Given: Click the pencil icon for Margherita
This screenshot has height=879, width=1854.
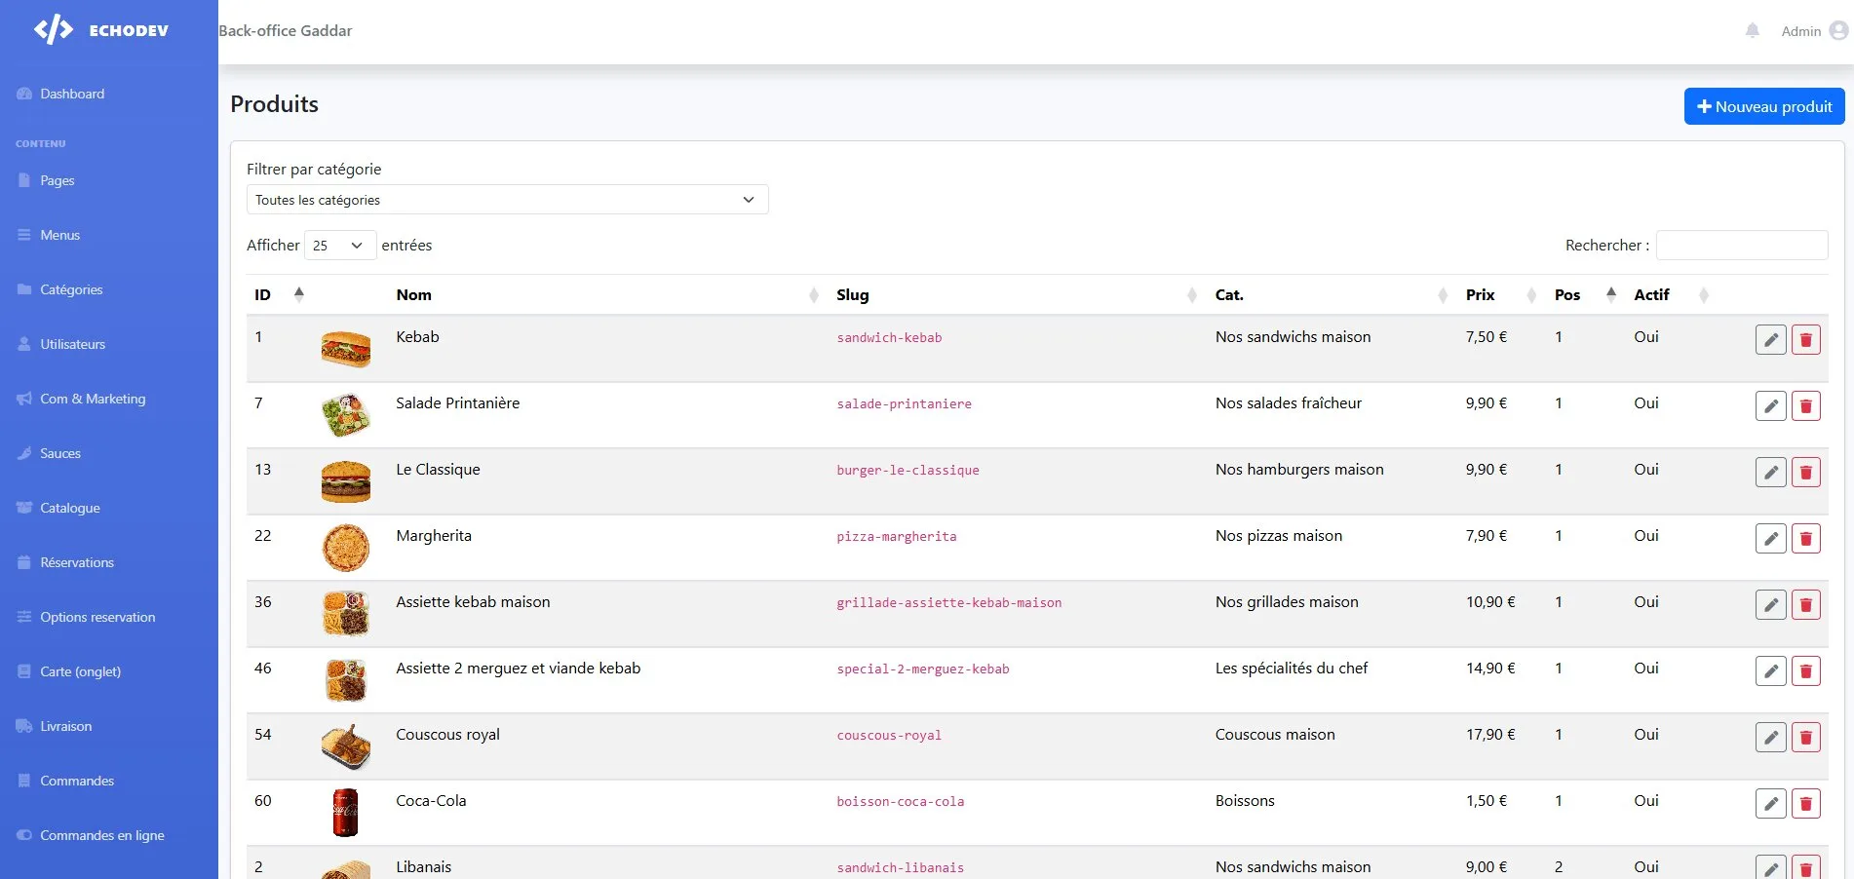Looking at the screenshot, I should click(1770, 539).
